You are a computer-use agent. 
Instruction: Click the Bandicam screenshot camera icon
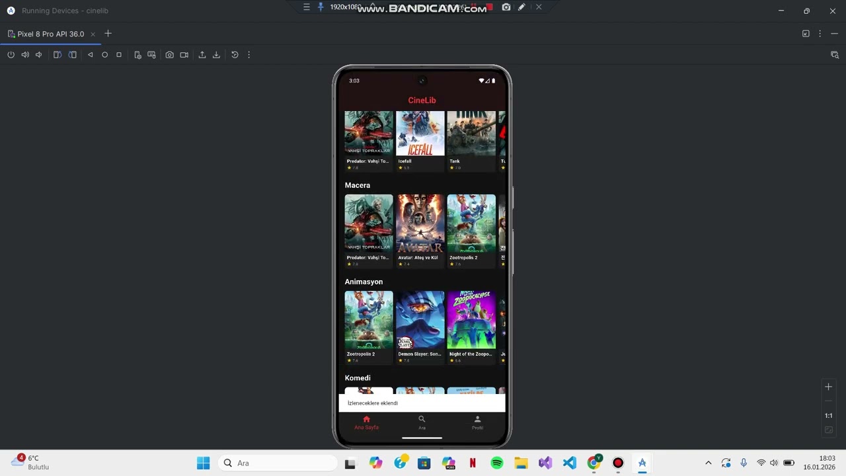(506, 7)
